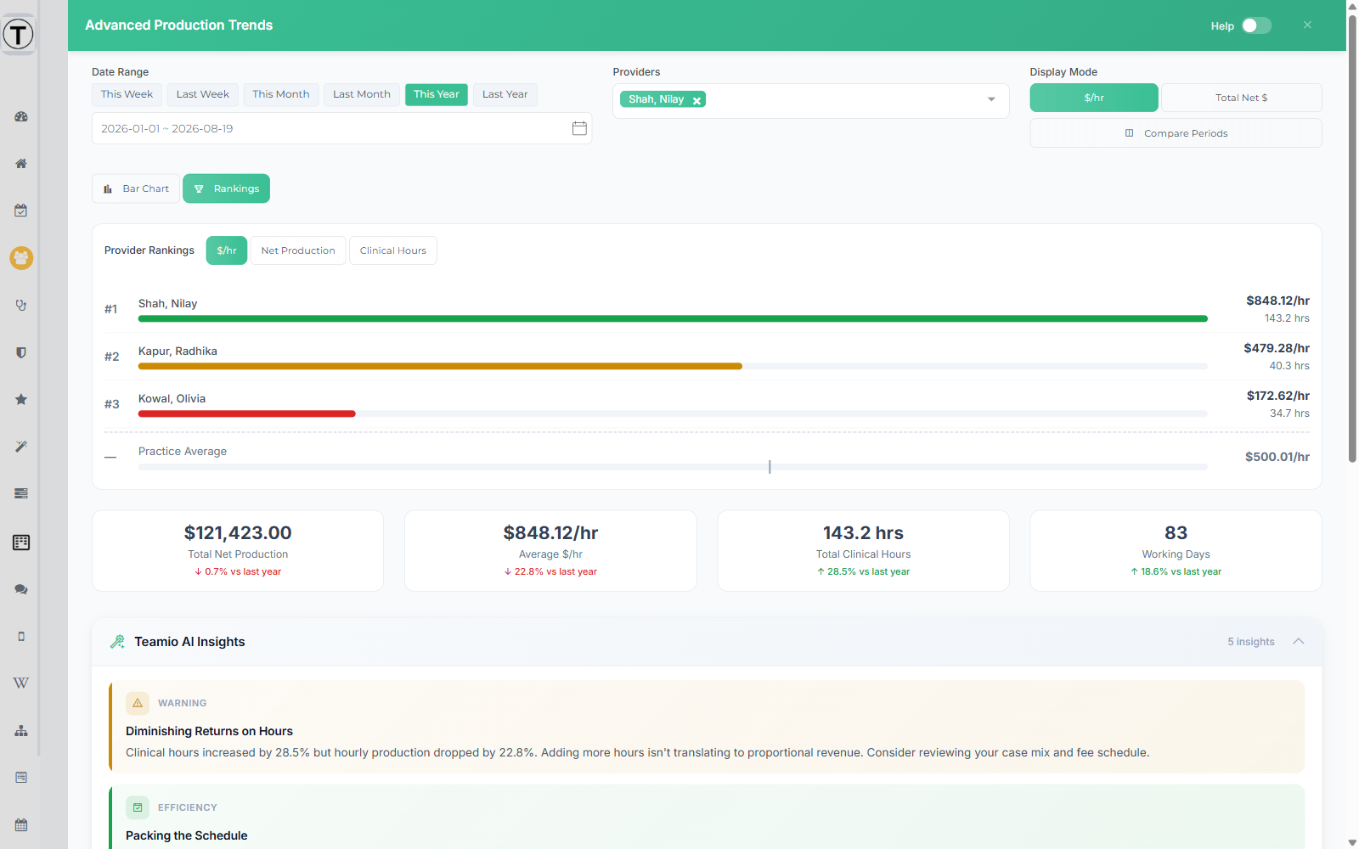Open the W wiki icon in sidebar
1359x849 pixels.
(x=21, y=683)
